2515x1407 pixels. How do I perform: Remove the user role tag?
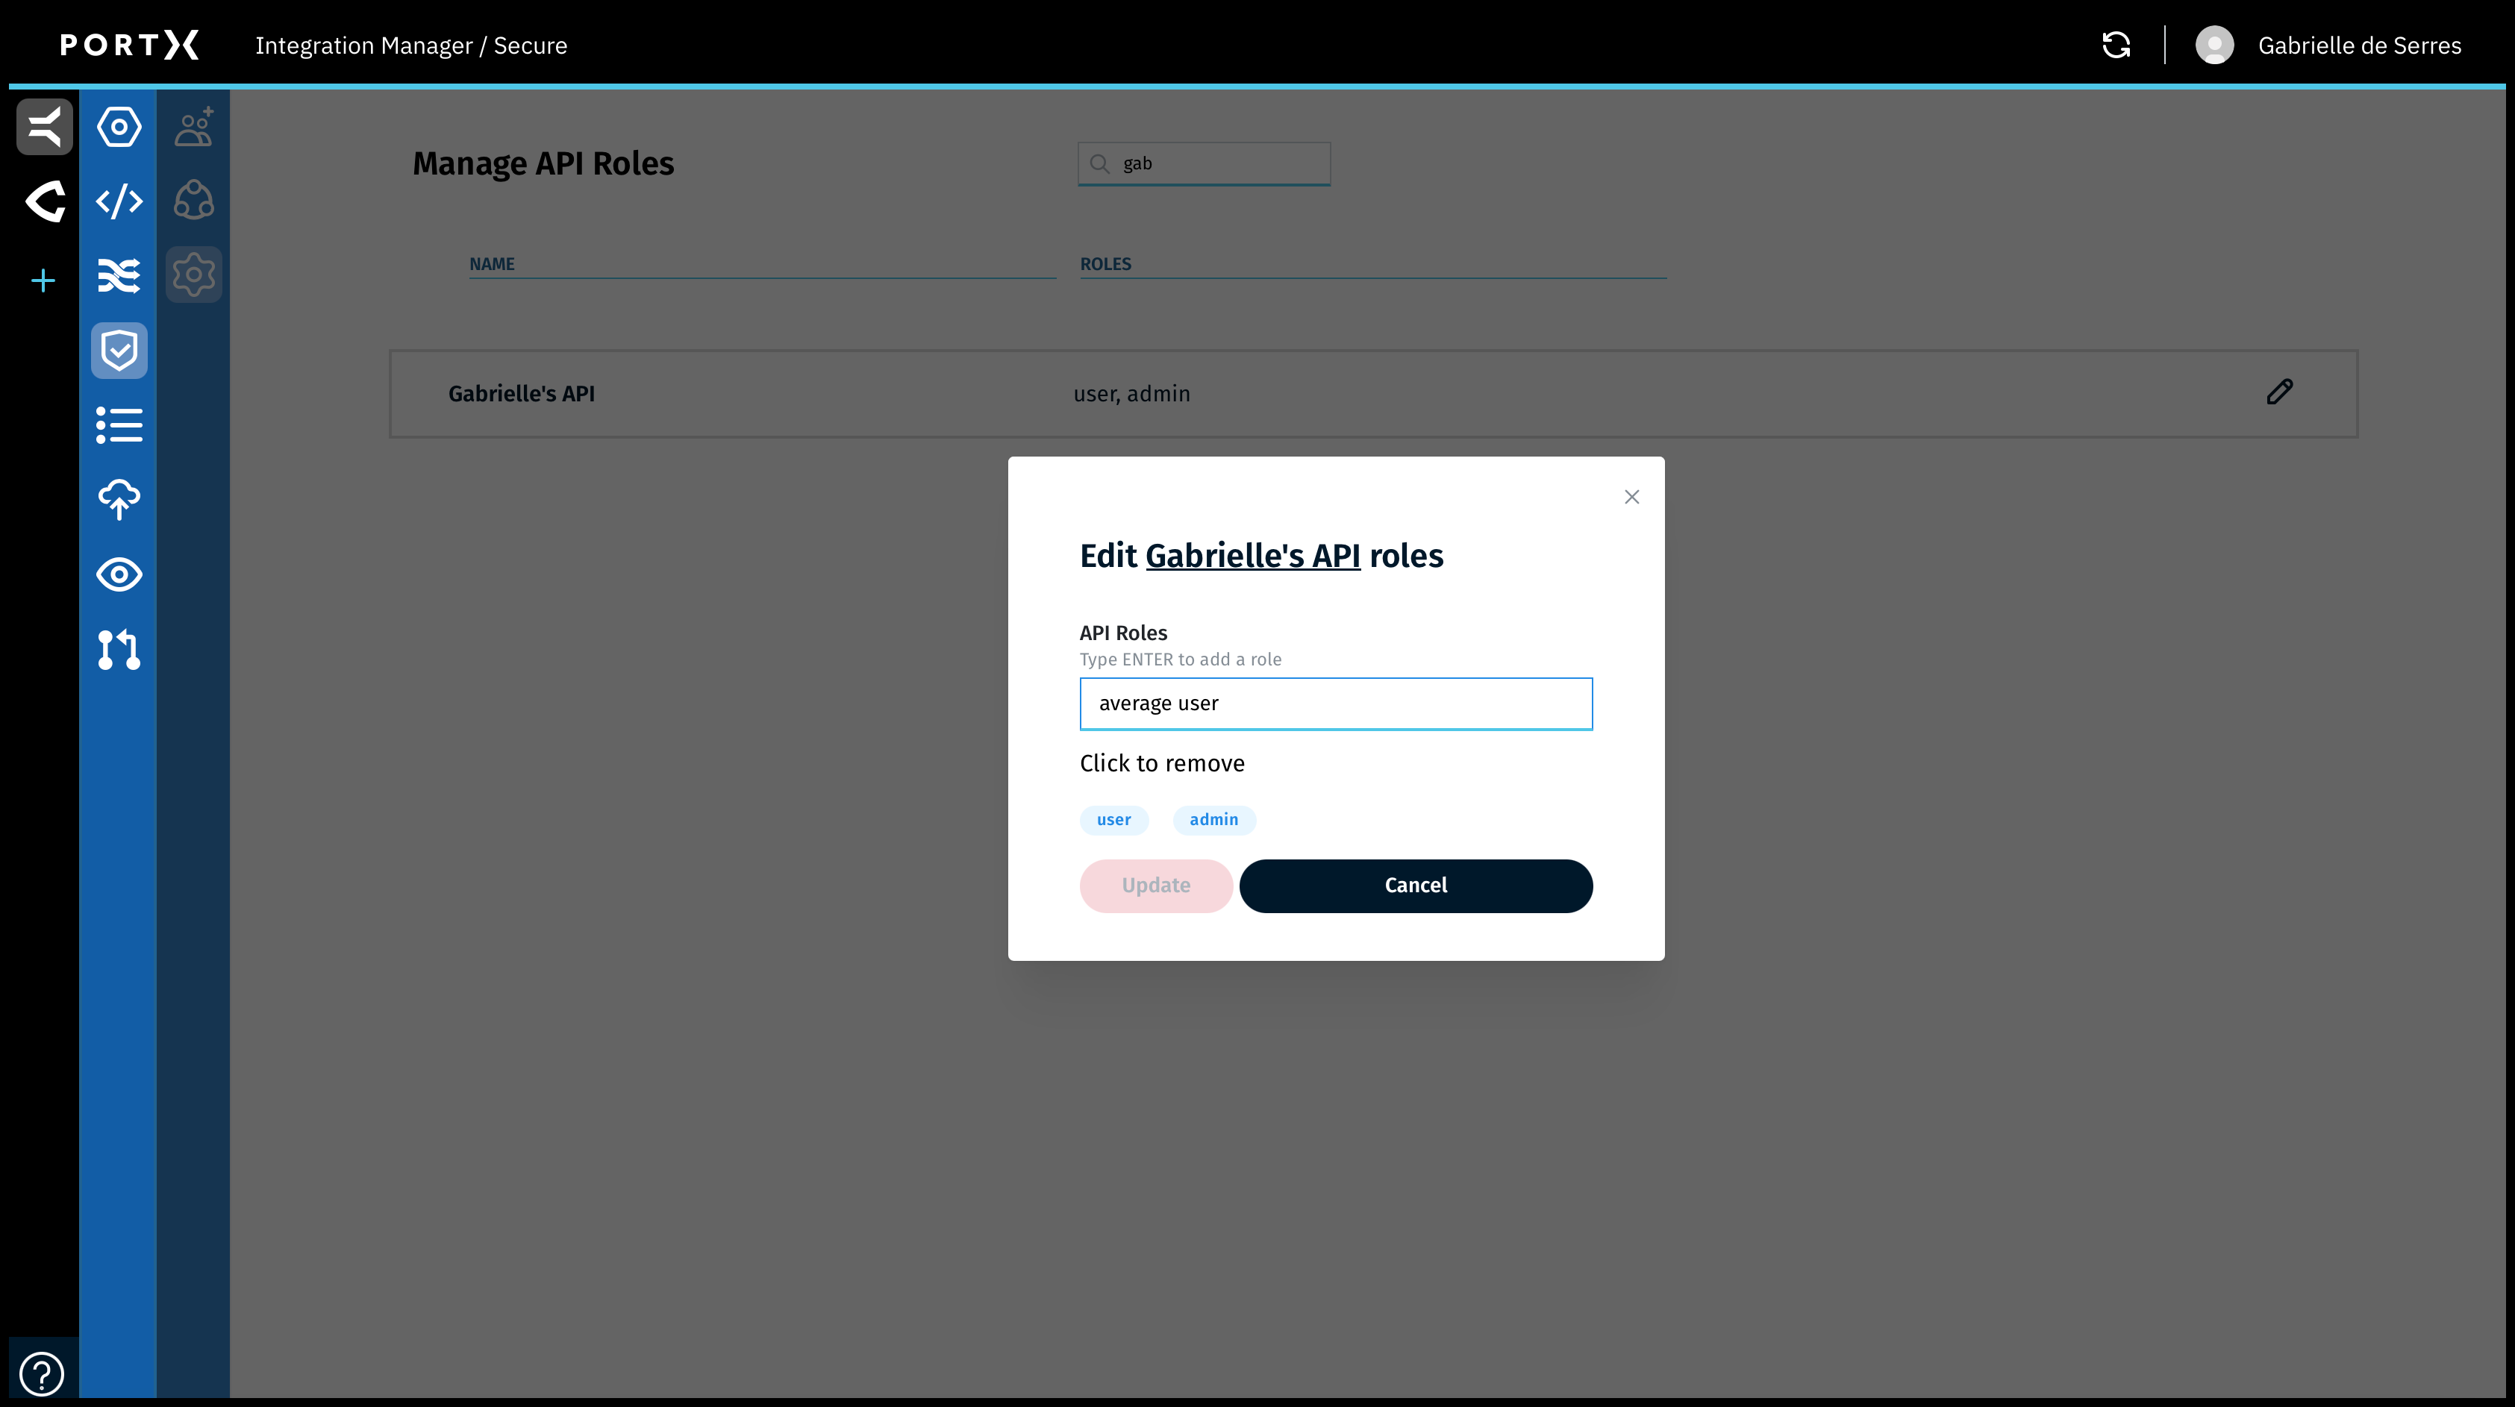point(1113,820)
